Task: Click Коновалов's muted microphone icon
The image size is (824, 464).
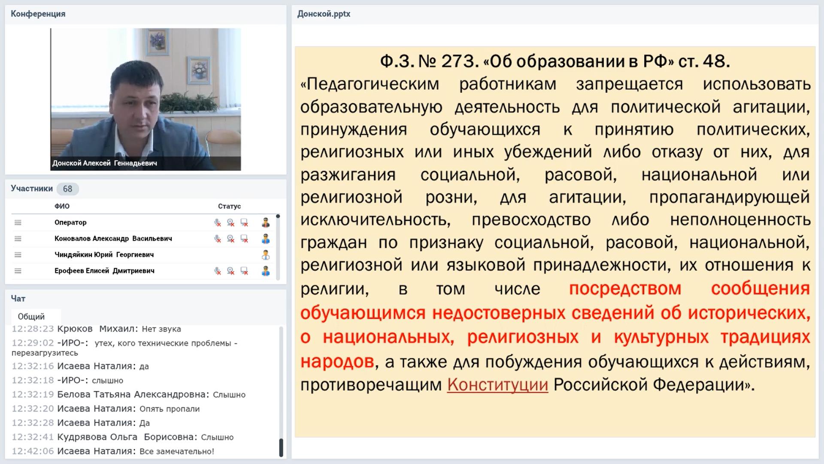Action: 218,238
